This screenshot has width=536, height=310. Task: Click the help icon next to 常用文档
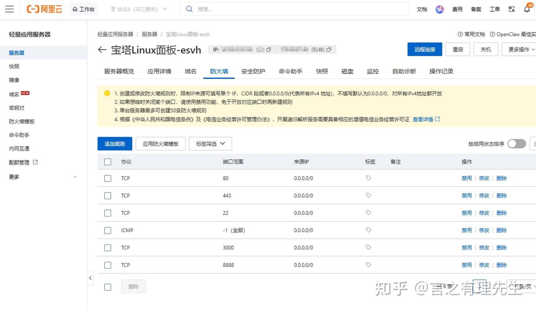coord(460,34)
